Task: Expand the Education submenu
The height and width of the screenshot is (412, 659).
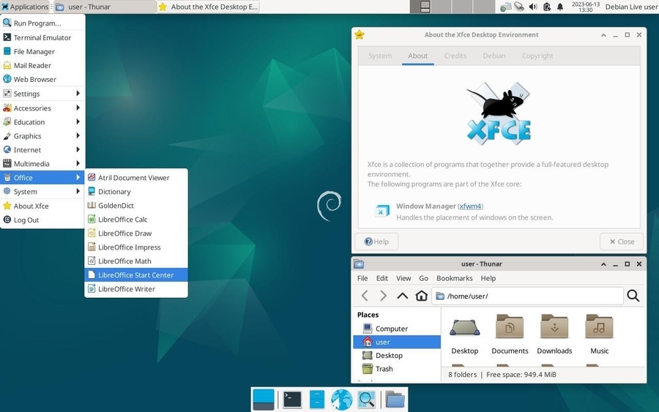Action: click(x=43, y=121)
